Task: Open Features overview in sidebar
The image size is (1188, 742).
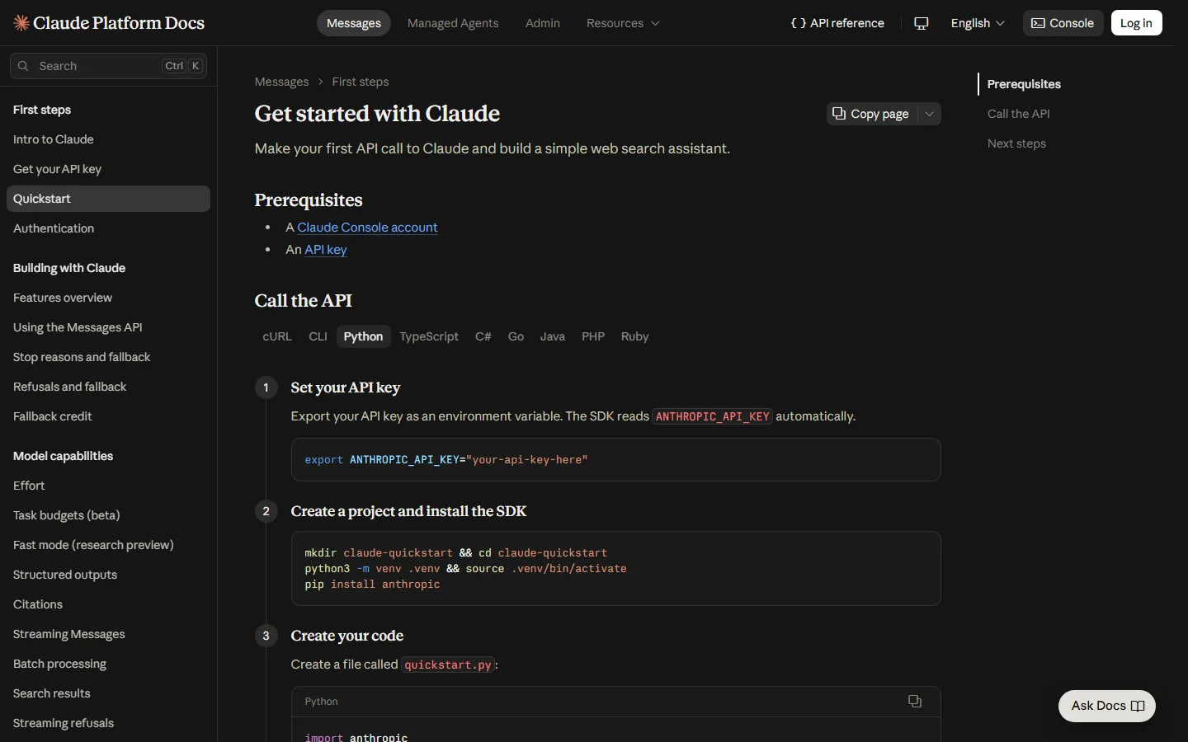Action: point(108,298)
